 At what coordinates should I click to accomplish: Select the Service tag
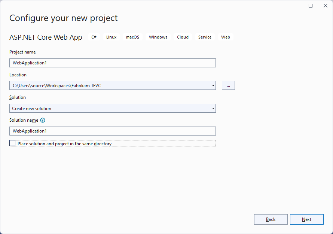click(205, 37)
